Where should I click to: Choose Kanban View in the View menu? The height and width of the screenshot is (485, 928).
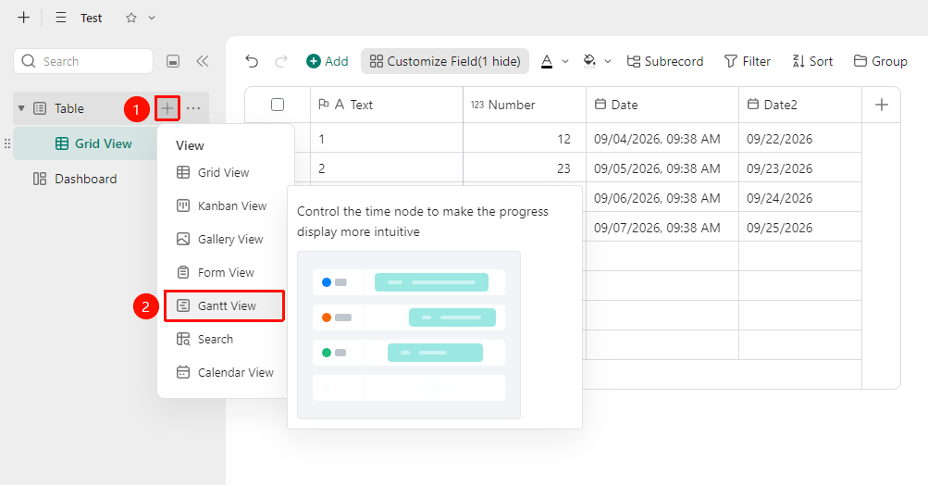coord(224,205)
